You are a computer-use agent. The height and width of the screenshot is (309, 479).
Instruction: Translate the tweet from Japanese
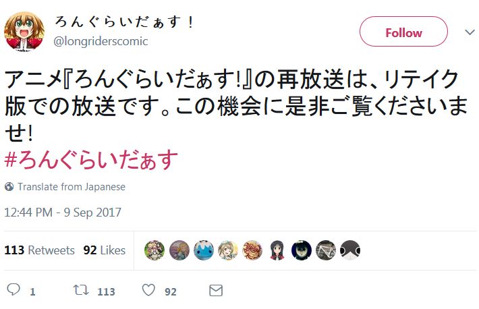click(x=72, y=186)
